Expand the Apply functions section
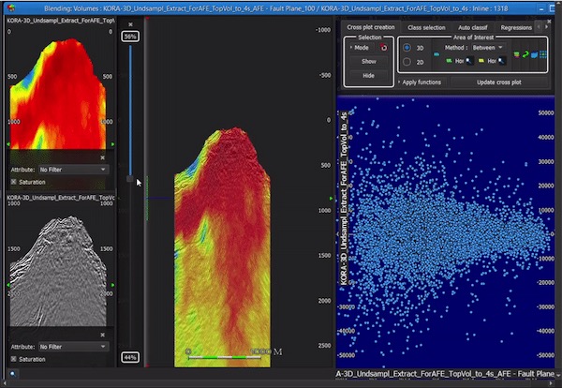 [x=420, y=82]
